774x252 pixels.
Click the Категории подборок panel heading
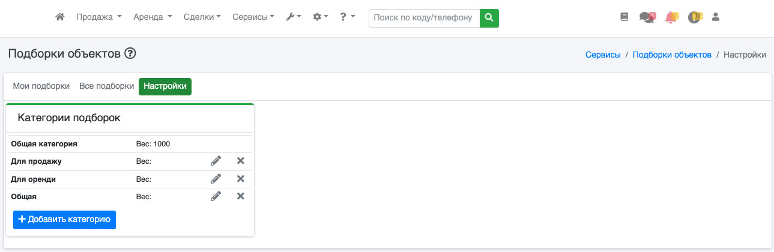point(69,118)
